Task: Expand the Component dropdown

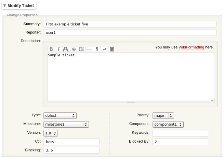Action: pos(168,124)
